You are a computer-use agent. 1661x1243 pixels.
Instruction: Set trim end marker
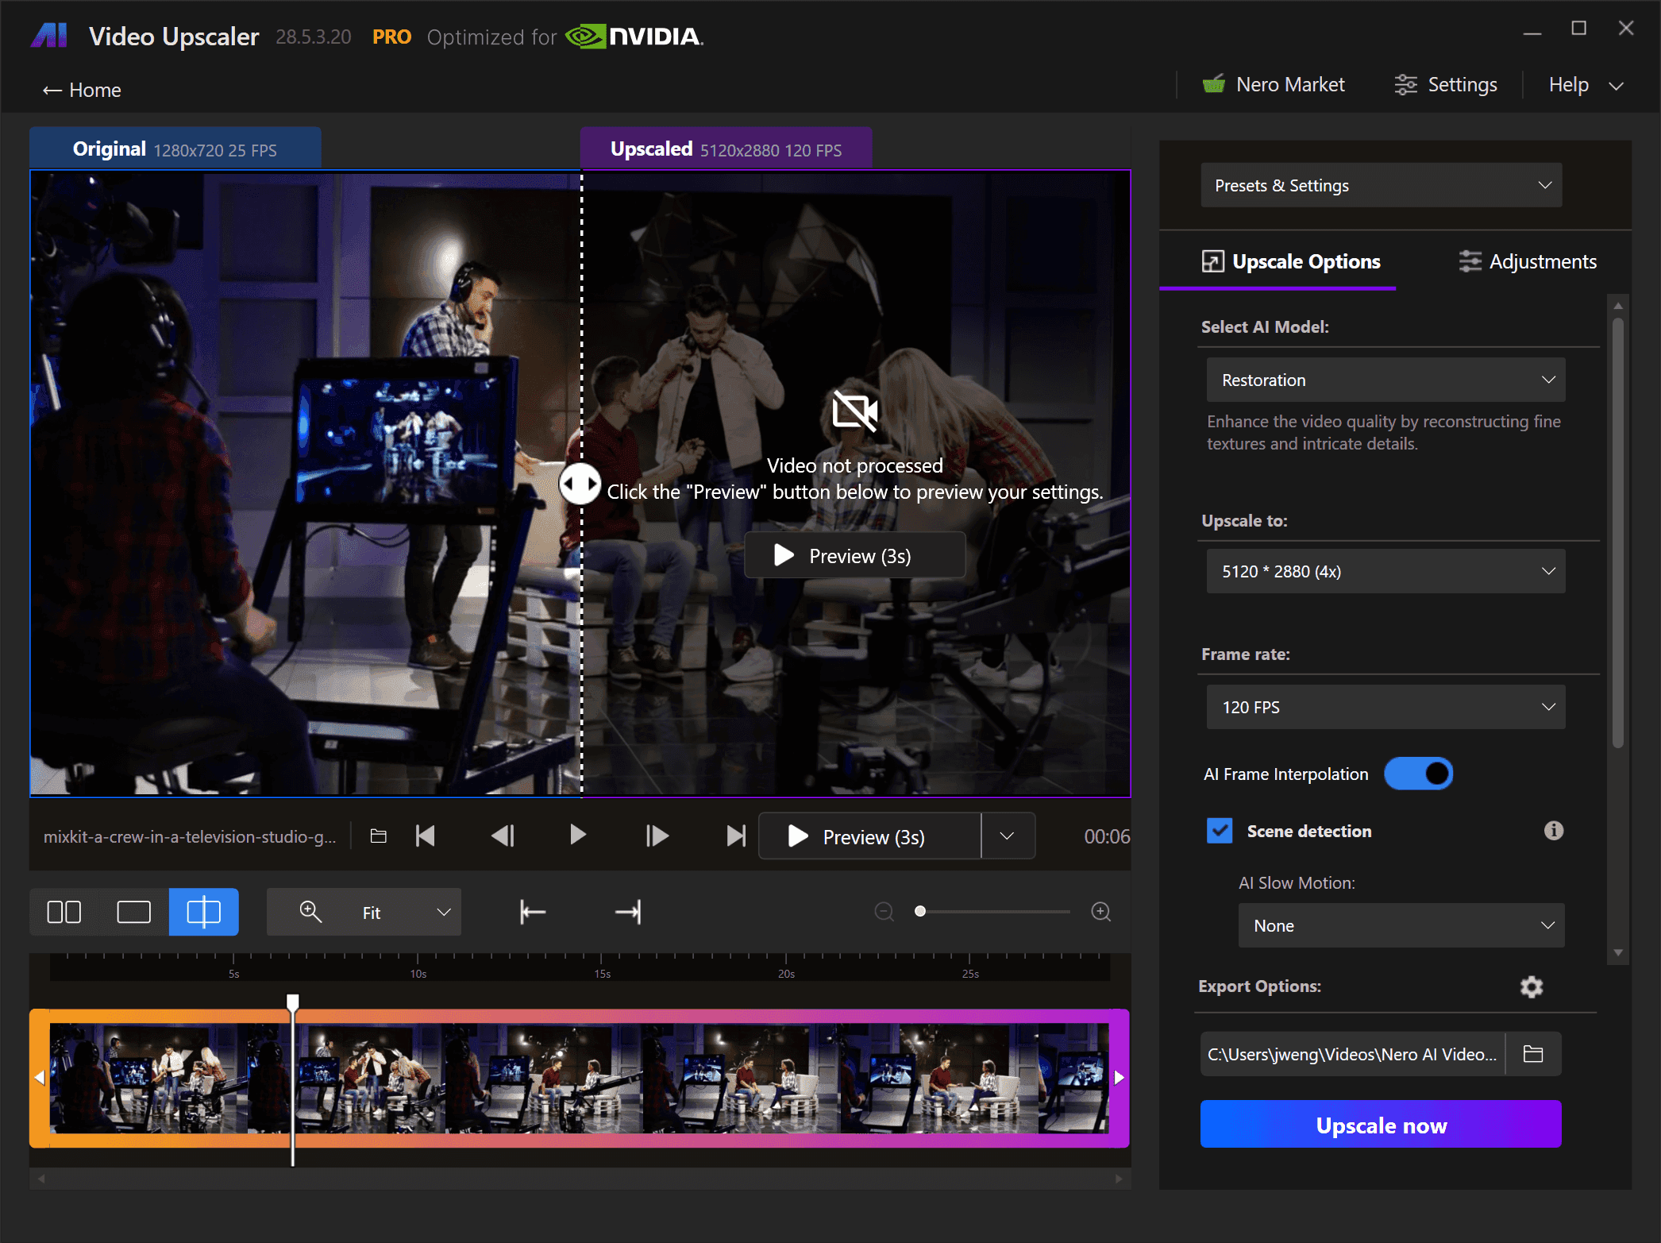(x=628, y=912)
